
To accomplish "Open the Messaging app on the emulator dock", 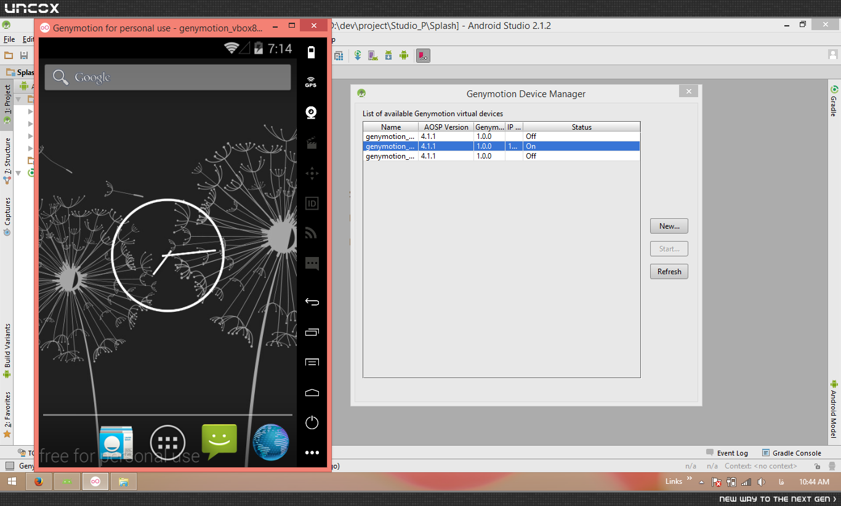I will point(219,442).
